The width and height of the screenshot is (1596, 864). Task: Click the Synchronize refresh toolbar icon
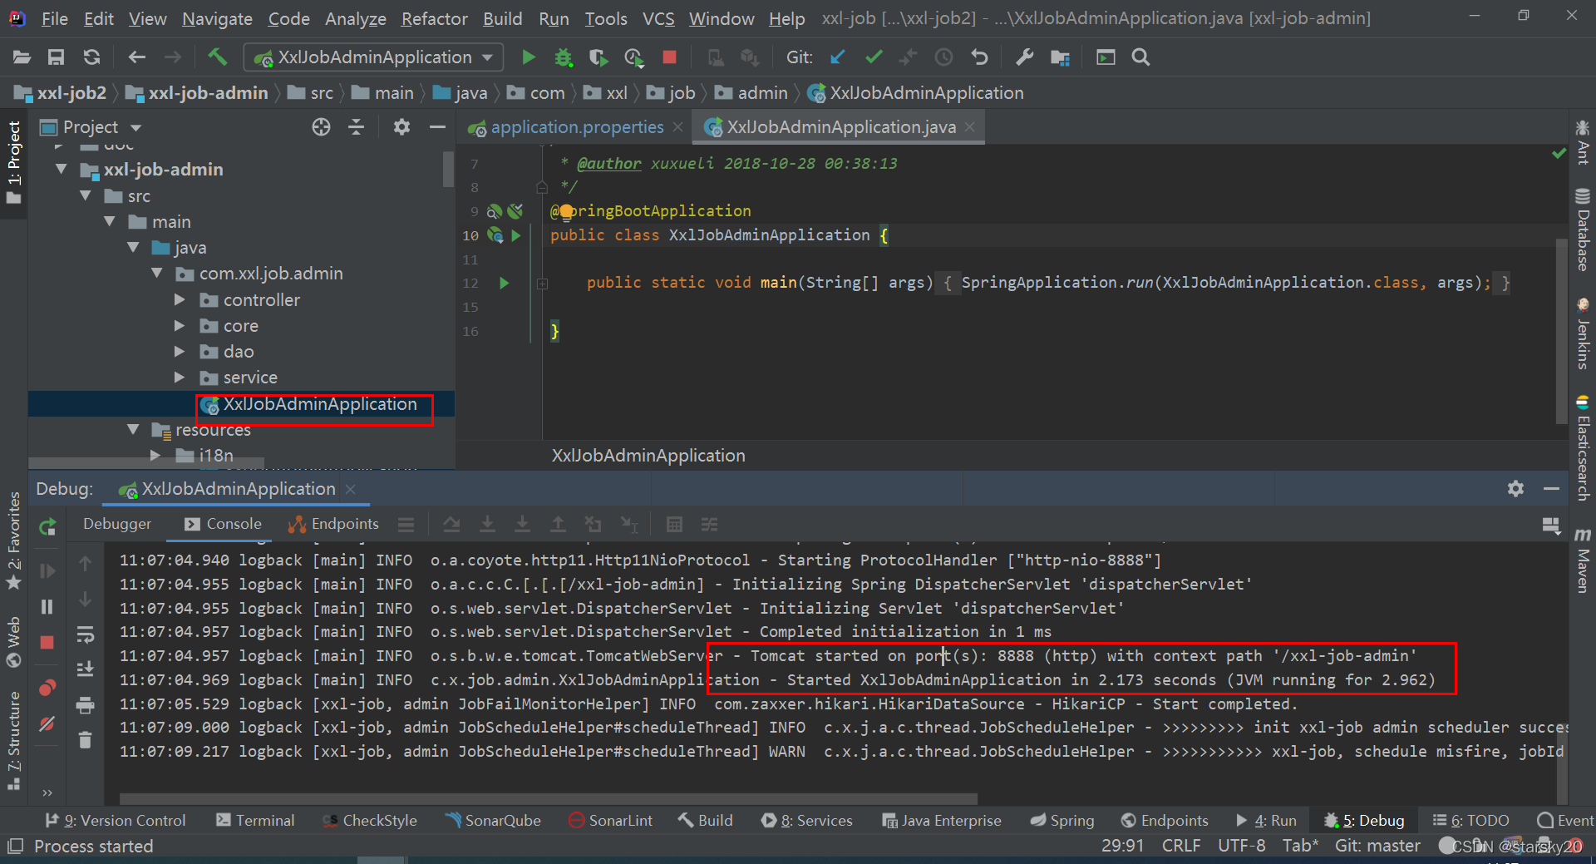[x=91, y=57]
